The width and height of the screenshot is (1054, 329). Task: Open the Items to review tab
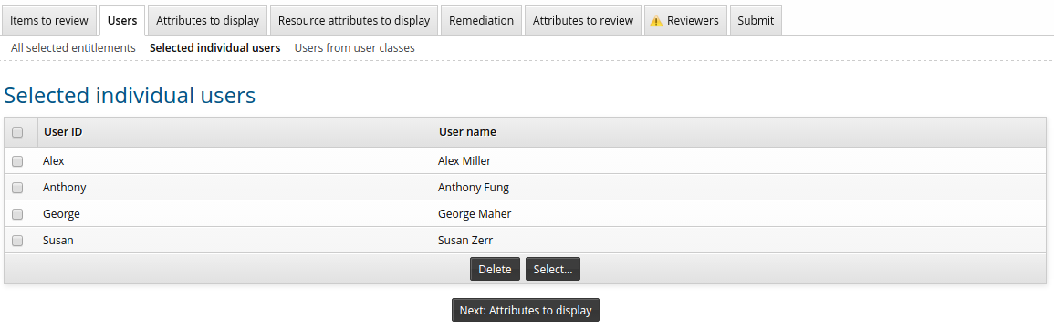(49, 20)
